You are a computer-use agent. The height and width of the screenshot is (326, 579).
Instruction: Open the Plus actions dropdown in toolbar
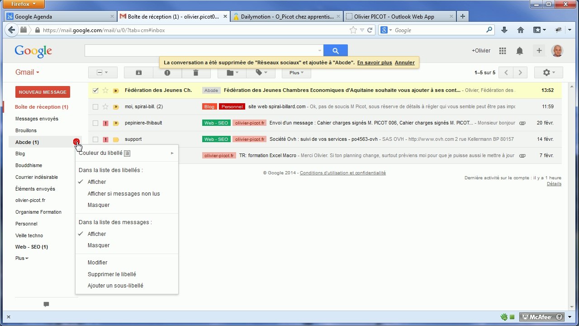[x=296, y=72]
